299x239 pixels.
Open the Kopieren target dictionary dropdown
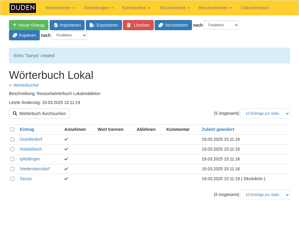[x=69, y=35]
